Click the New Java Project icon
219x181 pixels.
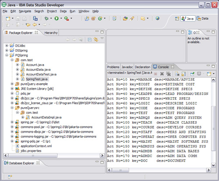[87, 18]
